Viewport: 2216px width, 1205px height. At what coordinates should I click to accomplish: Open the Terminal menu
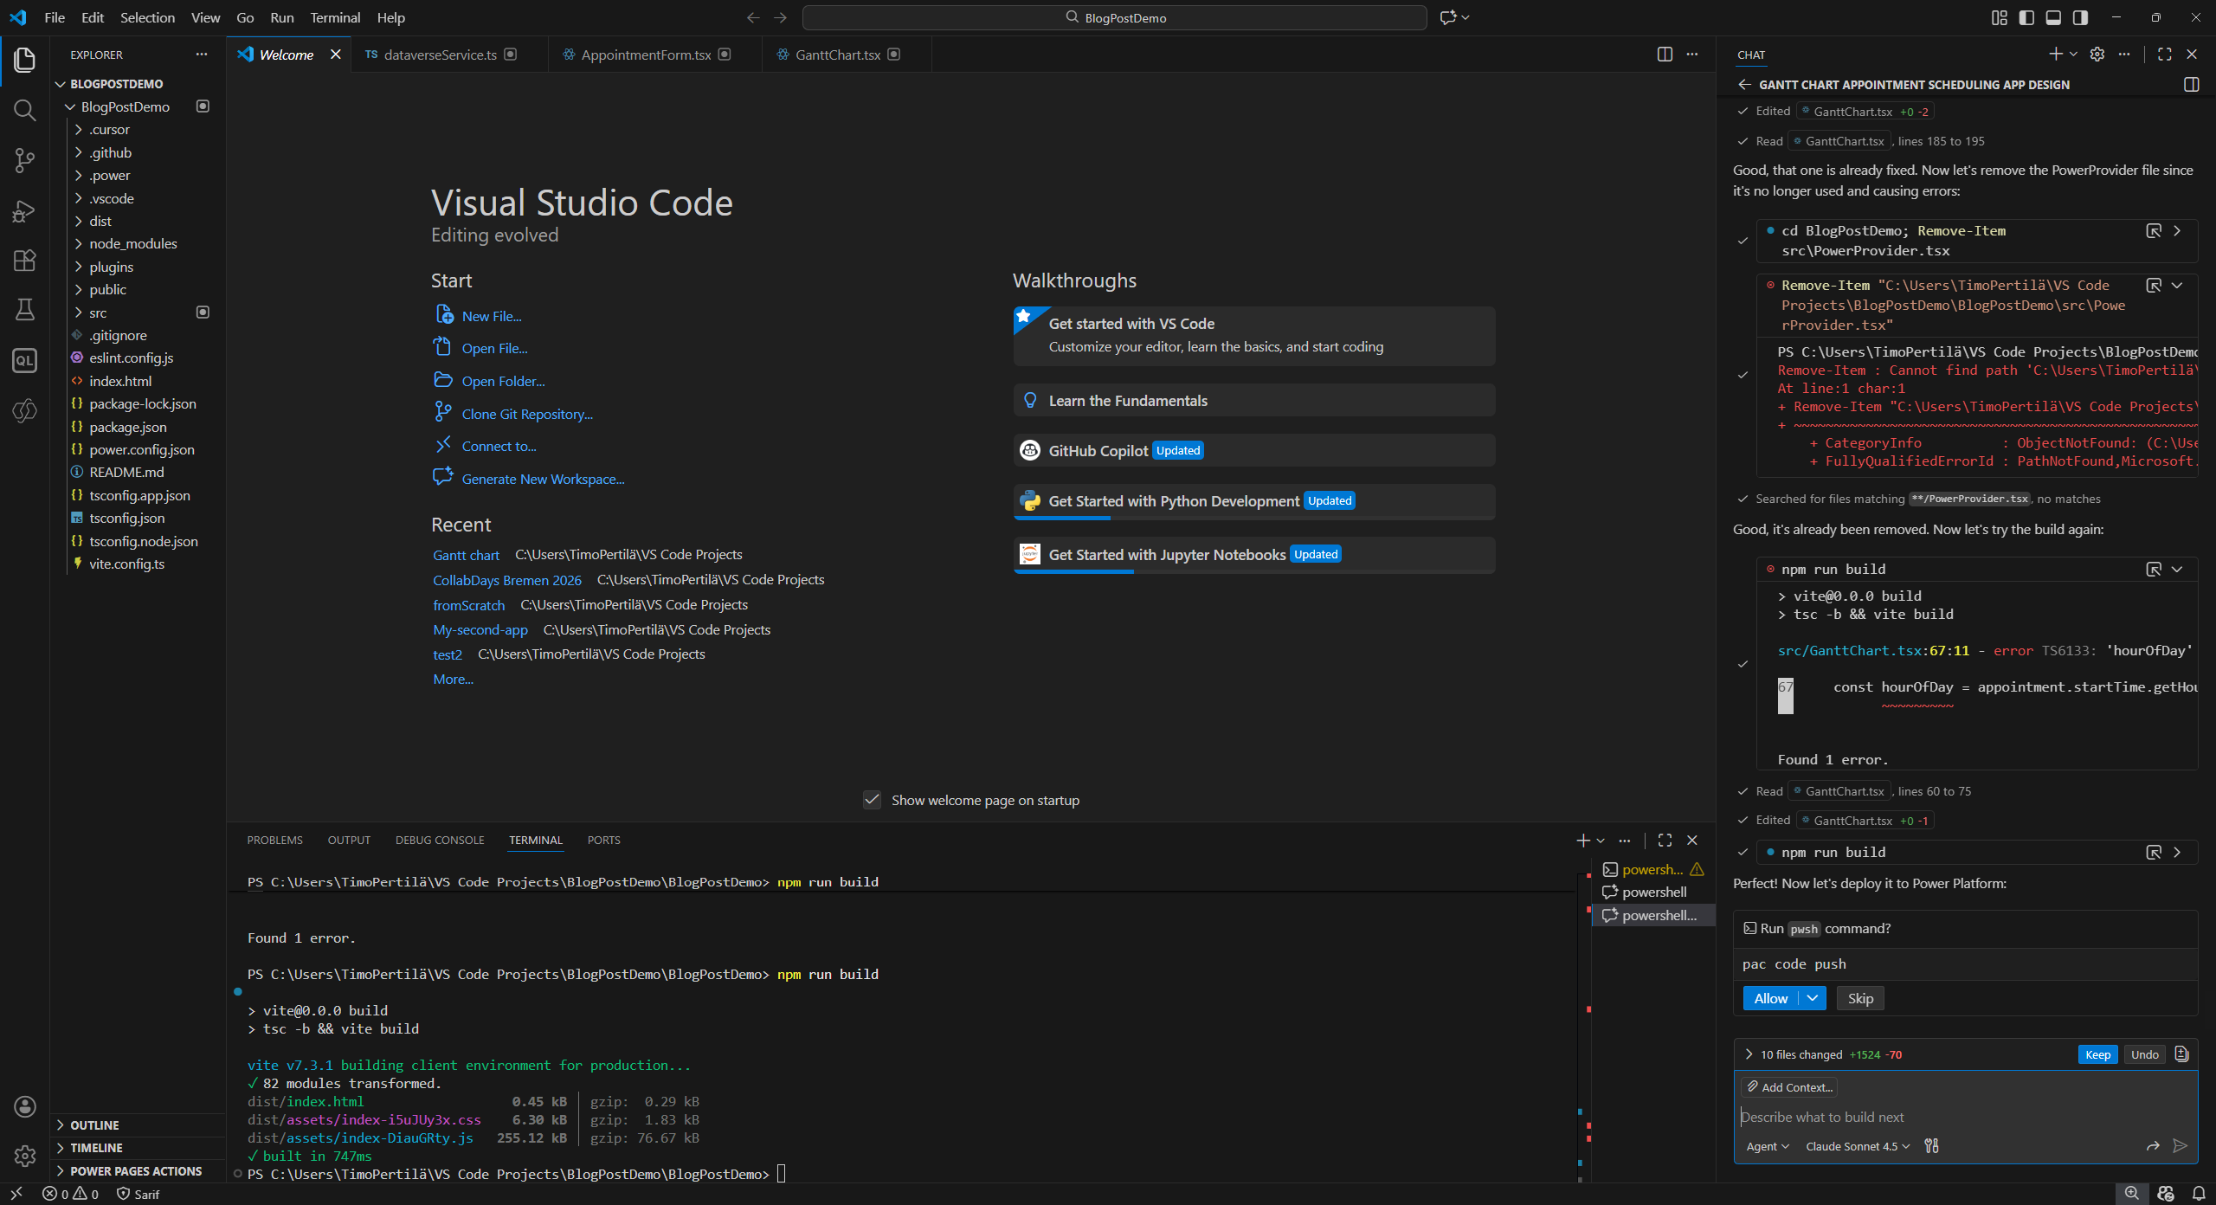click(334, 17)
